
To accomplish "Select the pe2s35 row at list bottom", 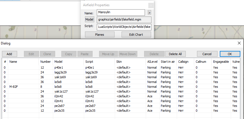I will pyautogui.click(x=121, y=111).
